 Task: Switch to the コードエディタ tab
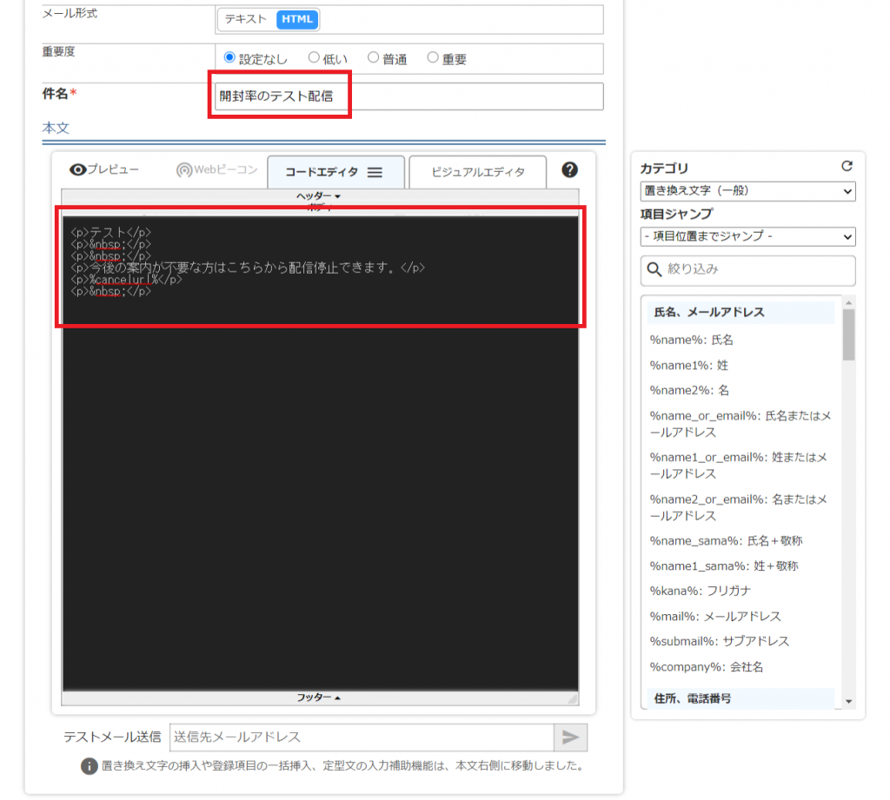coord(335,172)
